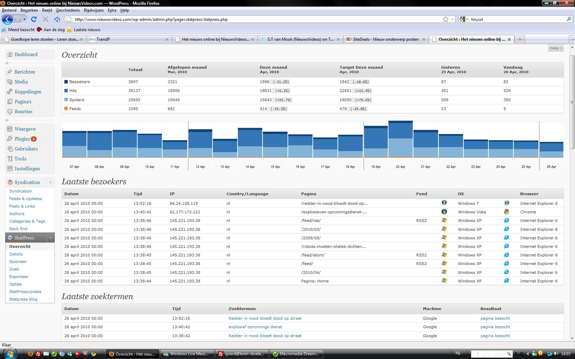Collapse the Syndication menu section arrow

pyautogui.click(x=50, y=182)
